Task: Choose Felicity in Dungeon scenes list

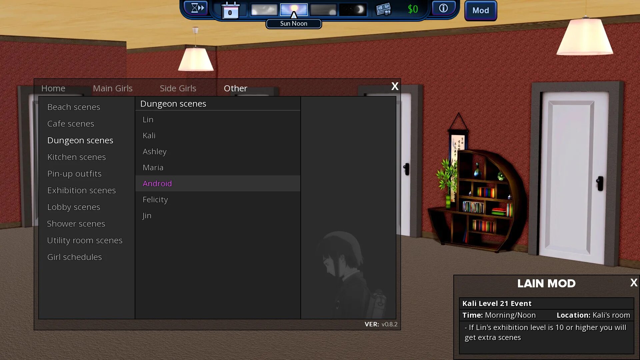Action: 155,200
